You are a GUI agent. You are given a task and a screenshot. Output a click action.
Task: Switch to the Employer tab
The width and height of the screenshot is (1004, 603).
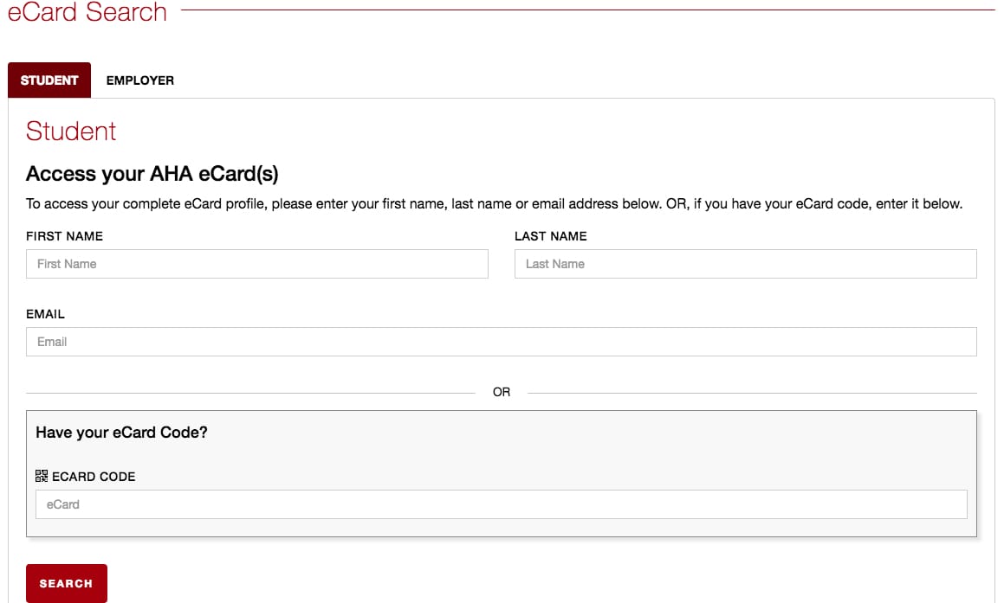pyautogui.click(x=139, y=80)
